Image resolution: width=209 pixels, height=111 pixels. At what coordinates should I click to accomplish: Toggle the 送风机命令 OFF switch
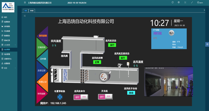coord(81,97)
